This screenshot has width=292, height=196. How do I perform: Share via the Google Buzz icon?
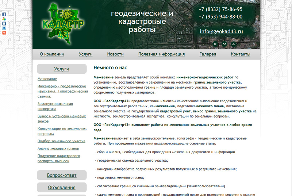(4, 19)
